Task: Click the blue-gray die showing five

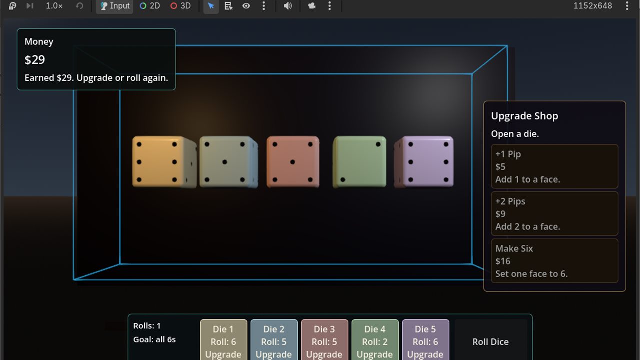Action: tap(228, 162)
